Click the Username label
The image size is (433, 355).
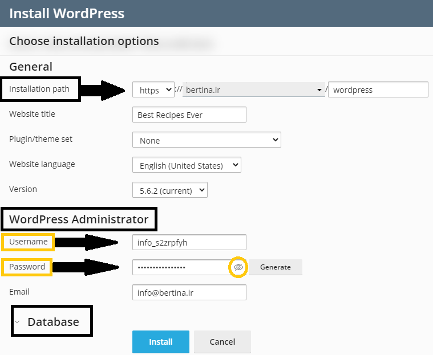[x=29, y=242]
